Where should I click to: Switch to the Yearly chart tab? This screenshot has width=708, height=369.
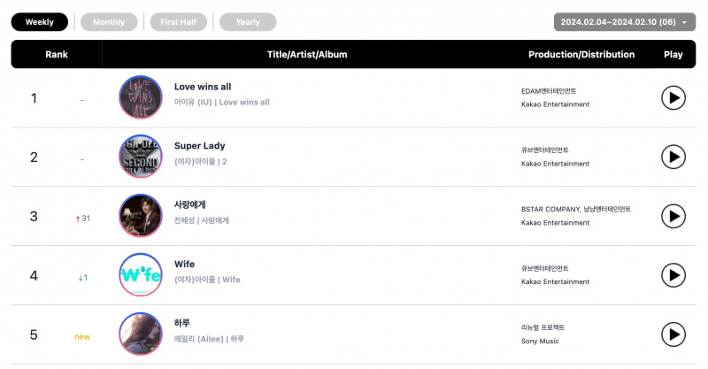pyautogui.click(x=248, y=21)
